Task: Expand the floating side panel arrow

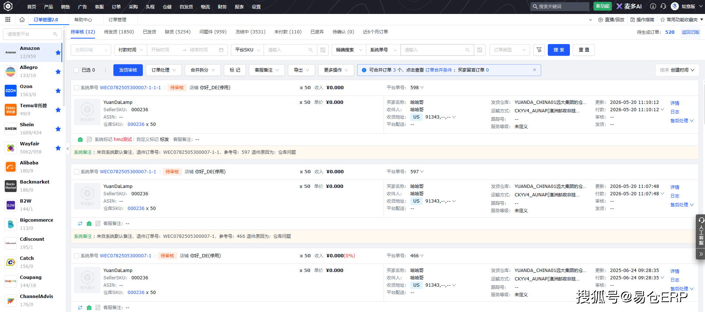Action: click(701, 254)
